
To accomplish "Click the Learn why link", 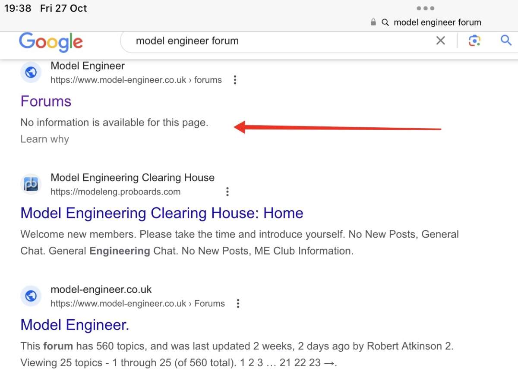I will (x=44, y=139).
